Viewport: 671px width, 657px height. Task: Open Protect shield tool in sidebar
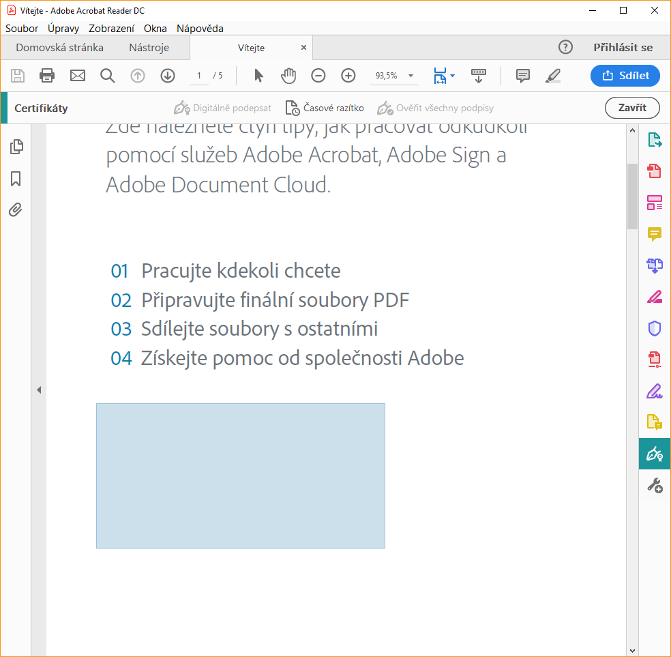[655, 328]
